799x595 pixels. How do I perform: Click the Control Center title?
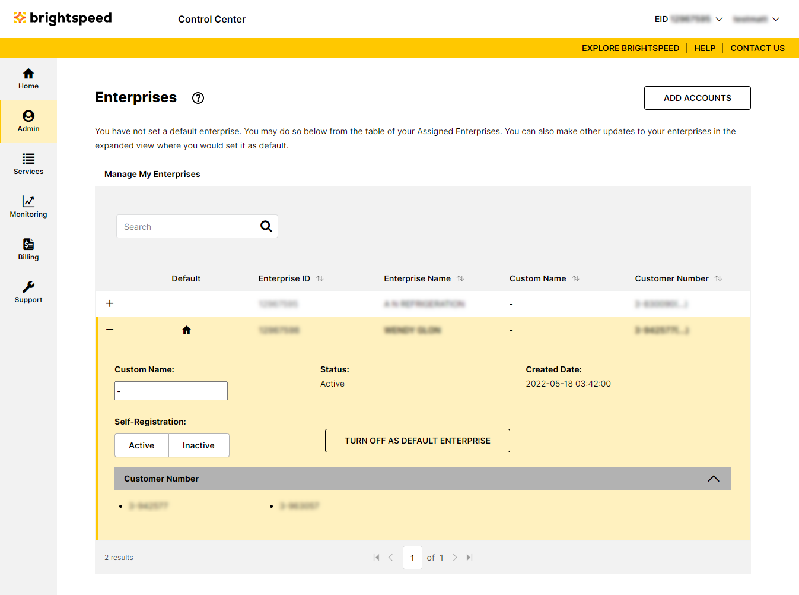[x=212, y=19]
